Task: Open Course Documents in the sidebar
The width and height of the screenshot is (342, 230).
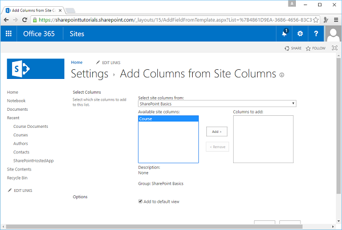Action: click(31, 127)
